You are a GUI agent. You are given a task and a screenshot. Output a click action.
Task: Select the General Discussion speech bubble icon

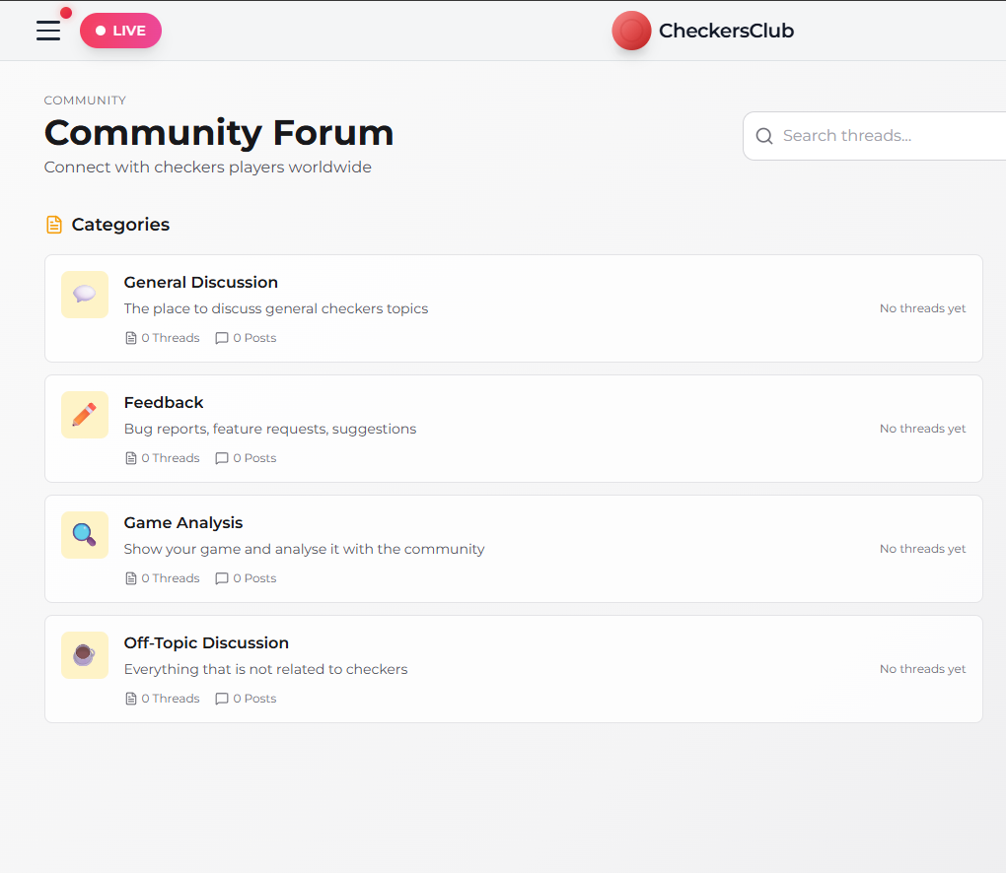click(85, 294)
